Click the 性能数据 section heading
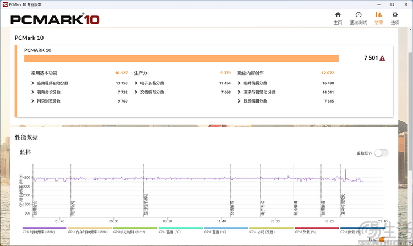 point(26,137)
